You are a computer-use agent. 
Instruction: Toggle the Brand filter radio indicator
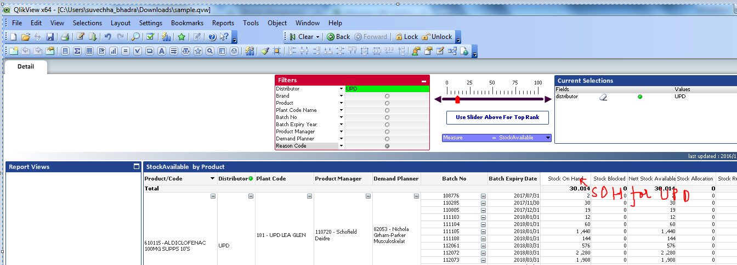pos(387,96)
